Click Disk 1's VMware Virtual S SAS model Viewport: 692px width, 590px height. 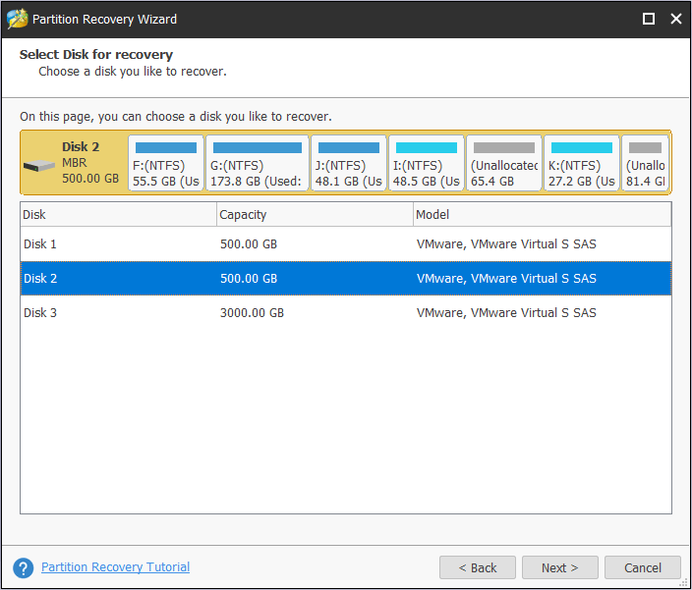click(x=506, y=244)
